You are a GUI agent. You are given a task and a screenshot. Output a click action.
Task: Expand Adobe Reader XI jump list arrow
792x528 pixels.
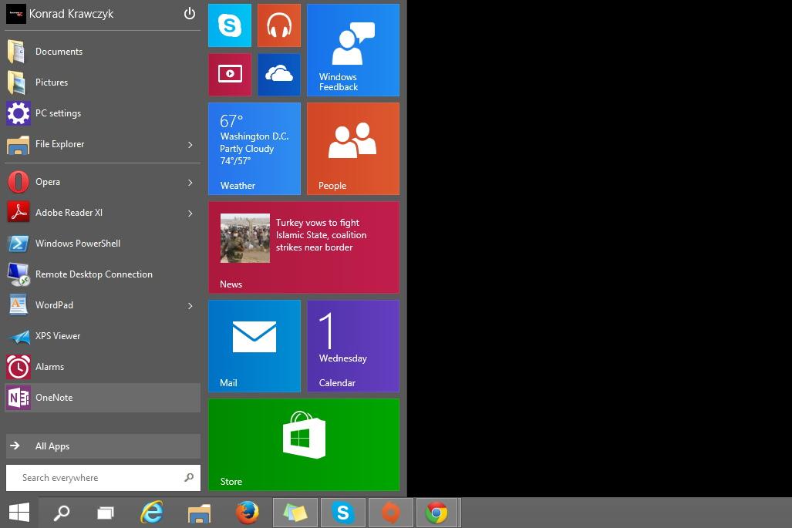click(x=190, y=214)
